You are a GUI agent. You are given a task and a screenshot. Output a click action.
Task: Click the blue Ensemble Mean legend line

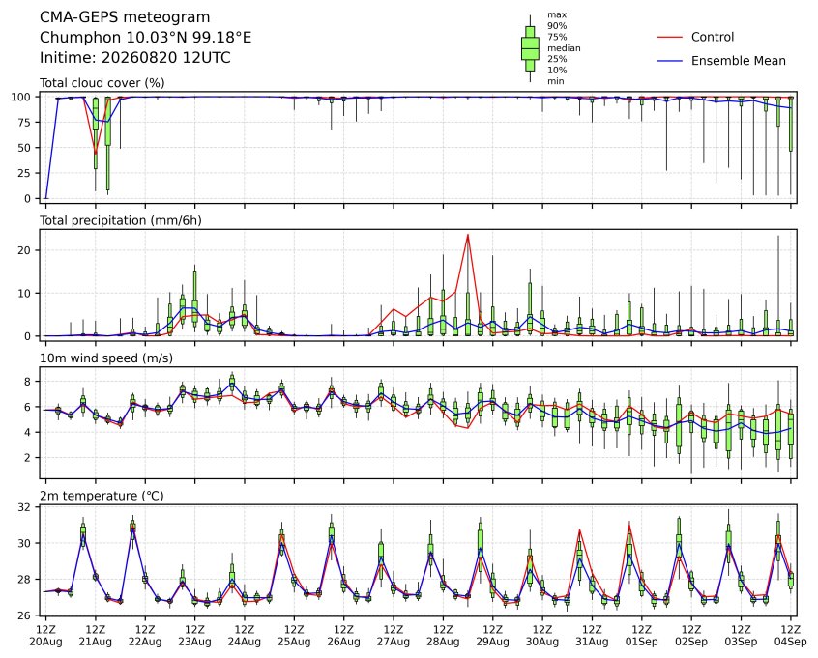pos(670,61)
